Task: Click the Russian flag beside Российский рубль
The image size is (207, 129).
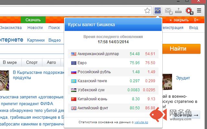Action: click(x=74, y=72)
